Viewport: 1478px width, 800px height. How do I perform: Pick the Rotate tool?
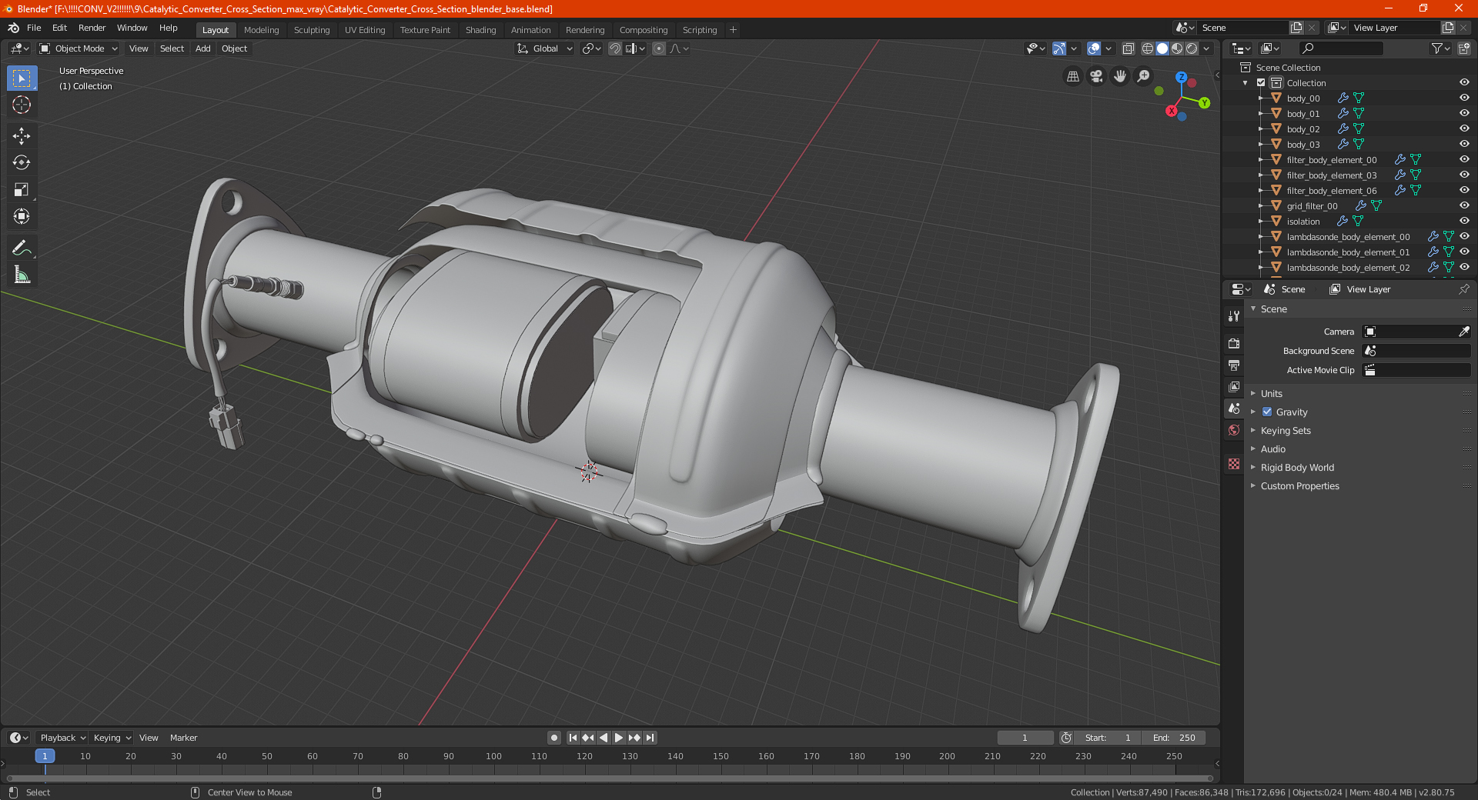coord(22,162)
